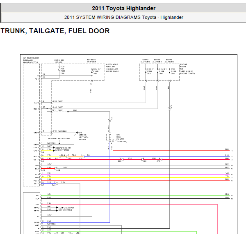The width and height of the screenshot is (246, 234).
Task: Click the ECUB terminal label on lower module
Action: (36, 223)
